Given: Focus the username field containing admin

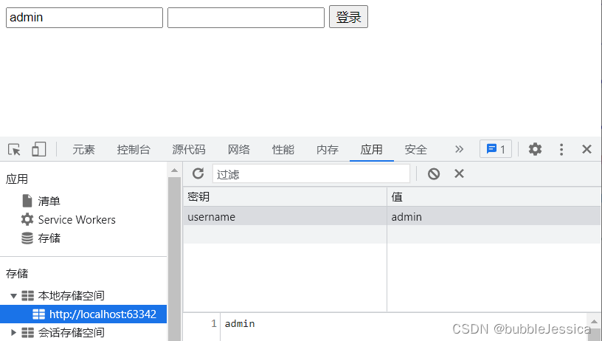Looking at the screenshot, I should click(84, 18).
